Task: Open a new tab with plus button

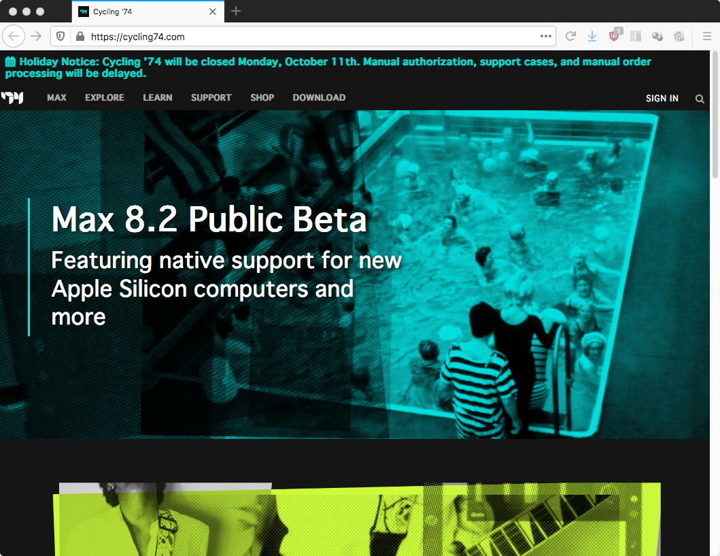Action: click(235, 11)
